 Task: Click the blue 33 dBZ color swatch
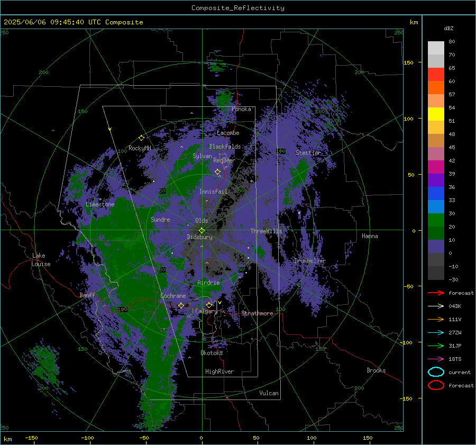[436, 194]
